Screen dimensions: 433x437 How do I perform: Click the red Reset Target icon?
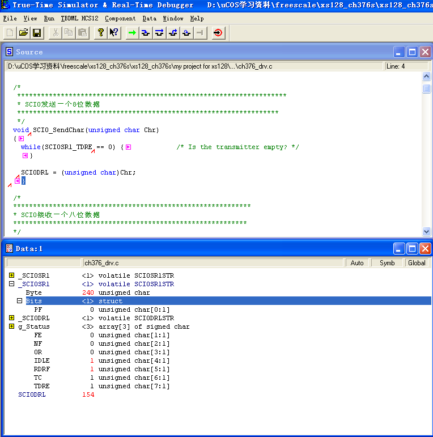coord(218,33)
